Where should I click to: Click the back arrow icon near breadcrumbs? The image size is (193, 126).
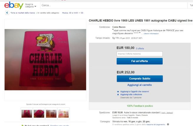coord(7,13)
